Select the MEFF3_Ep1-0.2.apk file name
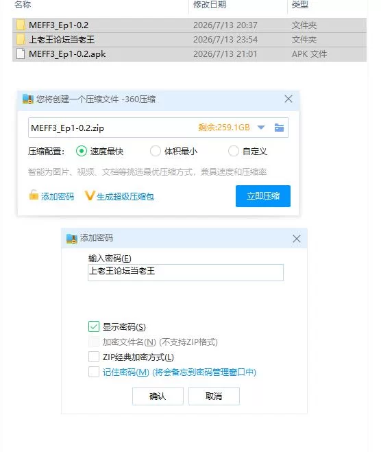The width and height of the screenshot is (381, 452). (x=67, y=54)
